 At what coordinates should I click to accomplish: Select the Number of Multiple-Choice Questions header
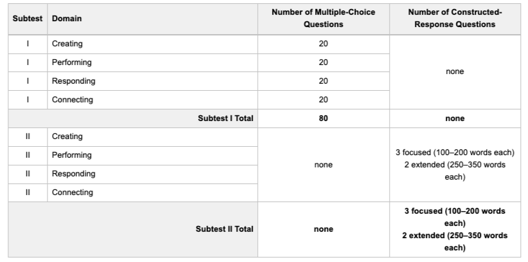pyautogui.click(x=323, y=19)
